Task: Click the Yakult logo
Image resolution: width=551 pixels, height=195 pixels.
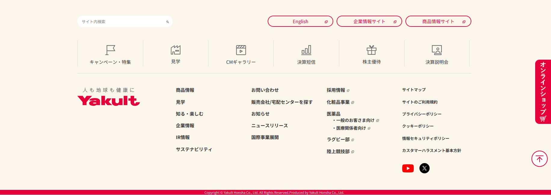Action: point(109,101)
